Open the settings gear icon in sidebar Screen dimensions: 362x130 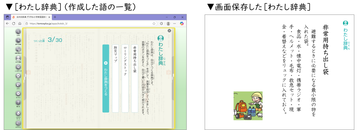point(18,94)
